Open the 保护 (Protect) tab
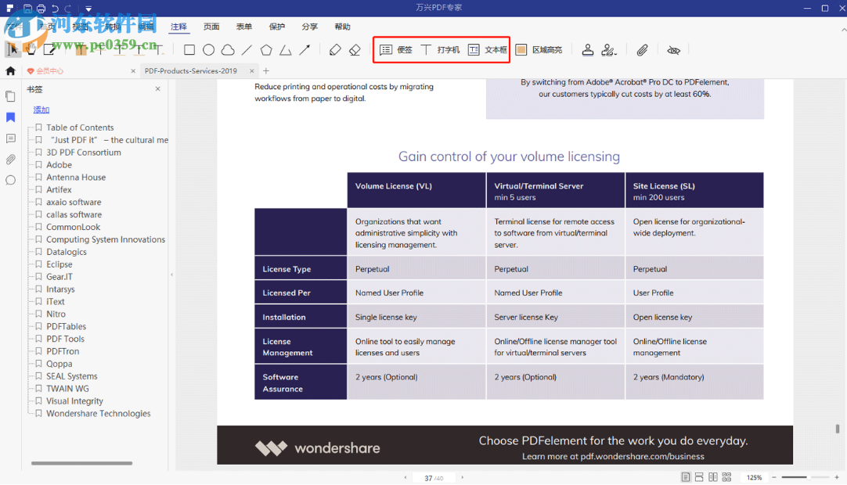 click(x=277, y=27)
